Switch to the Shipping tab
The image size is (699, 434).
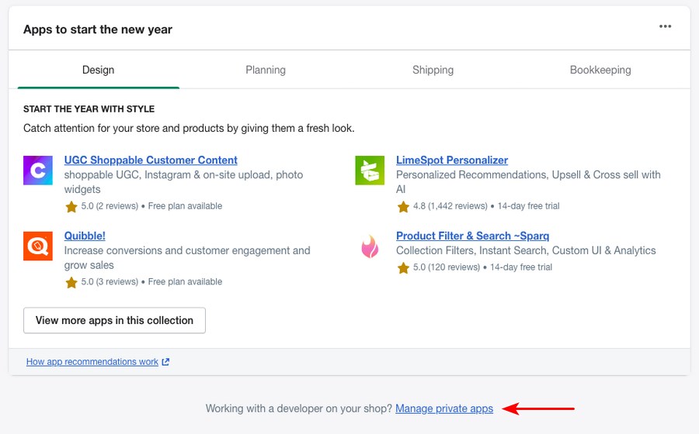pos(433,70)
